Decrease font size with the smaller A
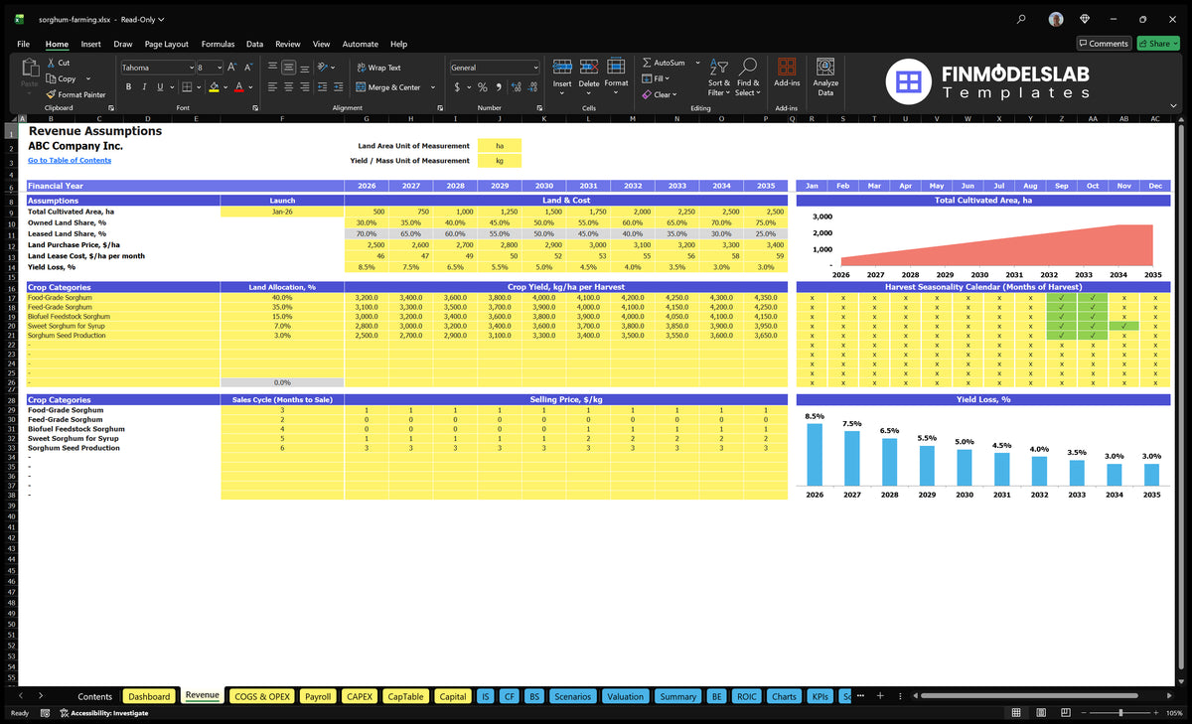This screenshot has width=1192, height=724. pyautogui.click(x=248, y=68)
